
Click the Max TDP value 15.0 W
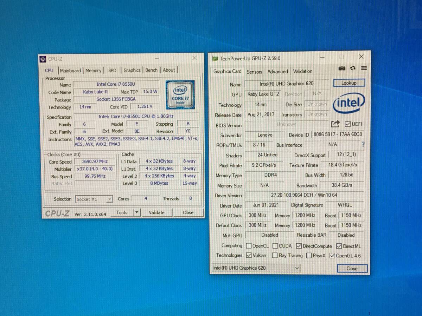149,91
